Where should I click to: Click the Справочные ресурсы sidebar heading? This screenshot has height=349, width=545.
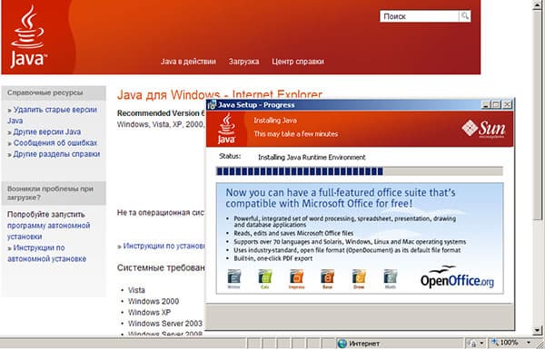(x=45, y=93)
